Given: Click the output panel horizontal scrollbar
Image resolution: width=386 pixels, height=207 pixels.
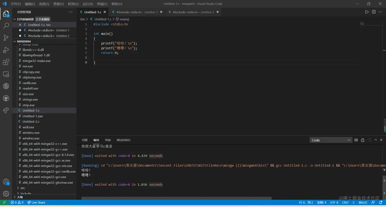Looking at the screenshot, I should coord(176,198).
